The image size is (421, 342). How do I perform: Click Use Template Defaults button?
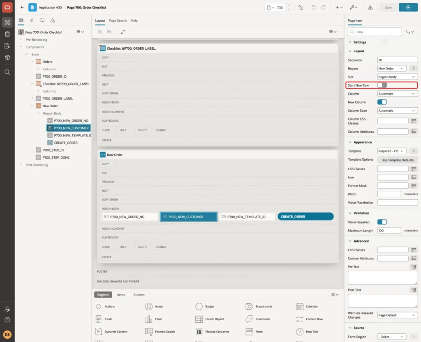tap(398, 160)
